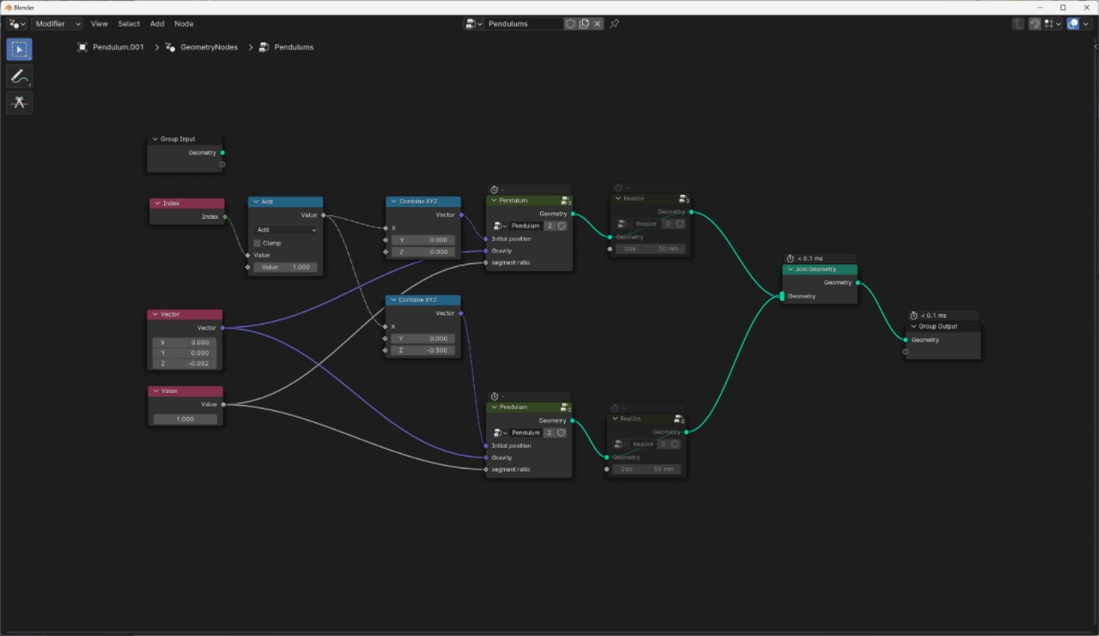
Task: Click user count 2 on lower Pendulum
Action: click(549, 433)
